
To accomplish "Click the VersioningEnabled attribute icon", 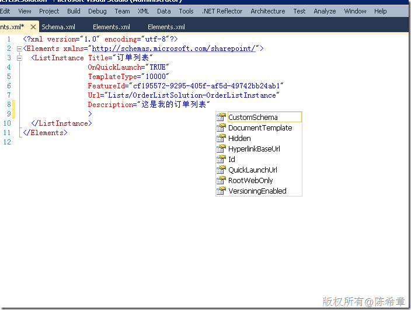I will [221, 191].
